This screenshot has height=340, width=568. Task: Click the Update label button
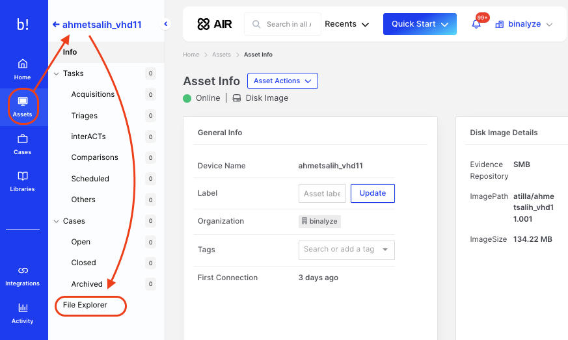point(372,193)
